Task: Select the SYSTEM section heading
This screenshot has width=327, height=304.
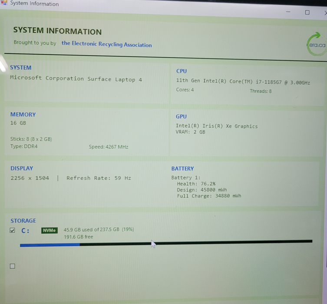Action: pyautogui.click(x=21, y=68)
